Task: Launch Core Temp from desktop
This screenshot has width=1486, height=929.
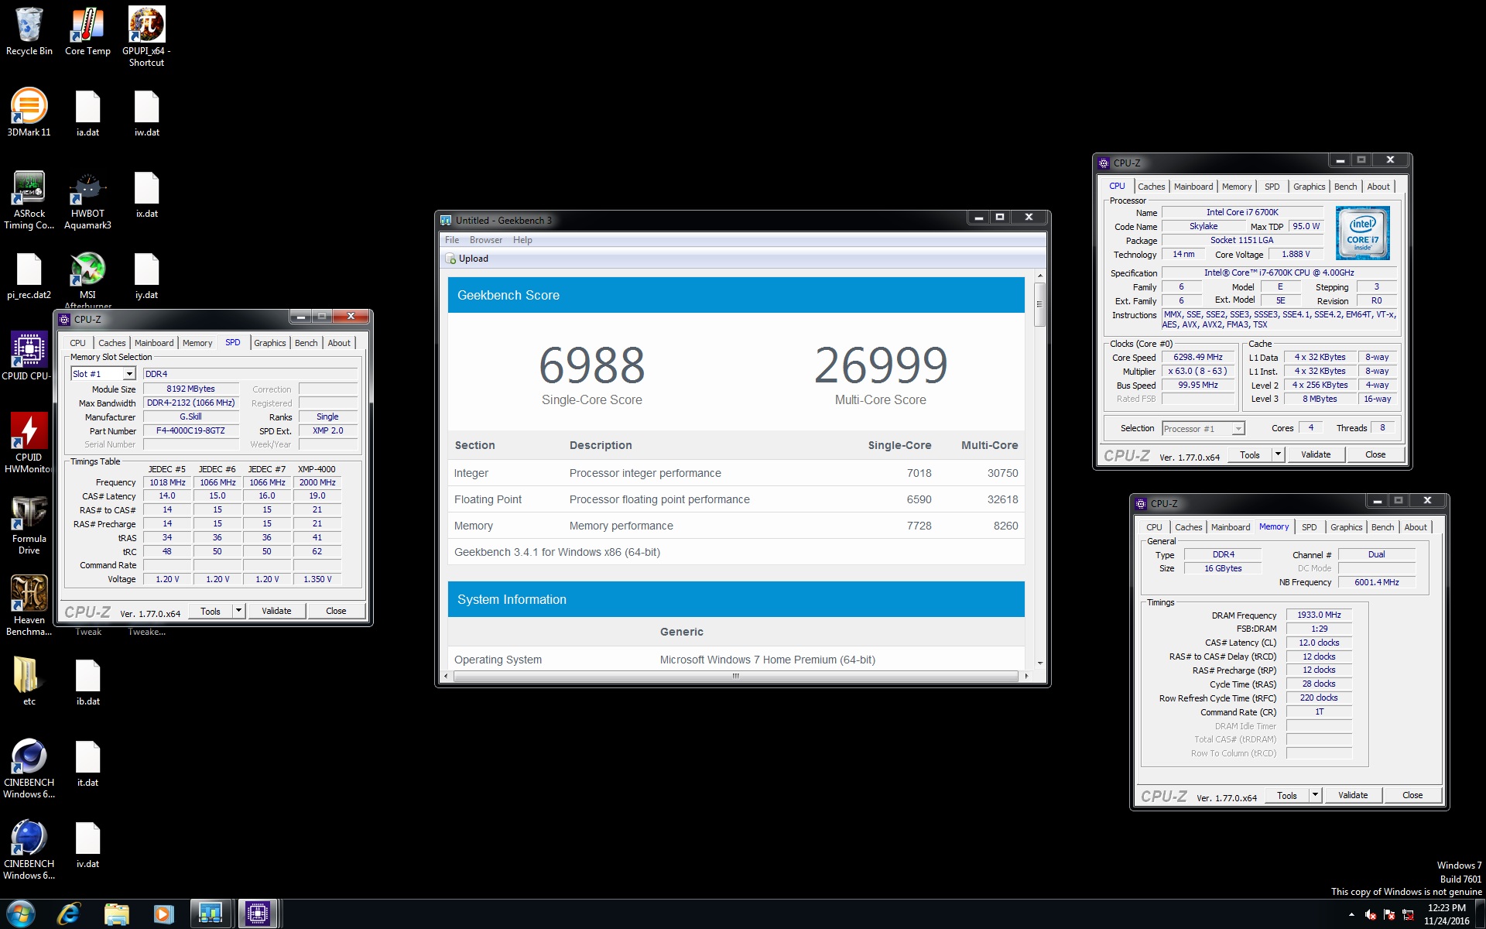Action: click(87, 31)
